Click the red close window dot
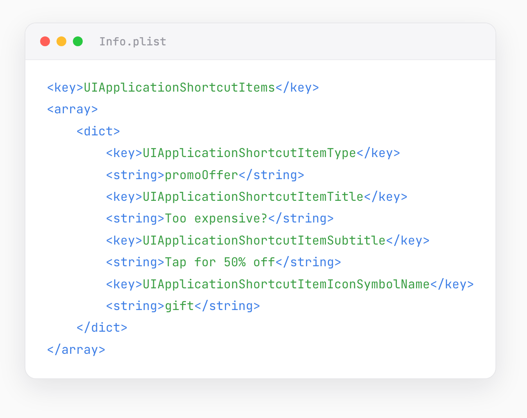The image size is (527, 418). coord(45,41)
